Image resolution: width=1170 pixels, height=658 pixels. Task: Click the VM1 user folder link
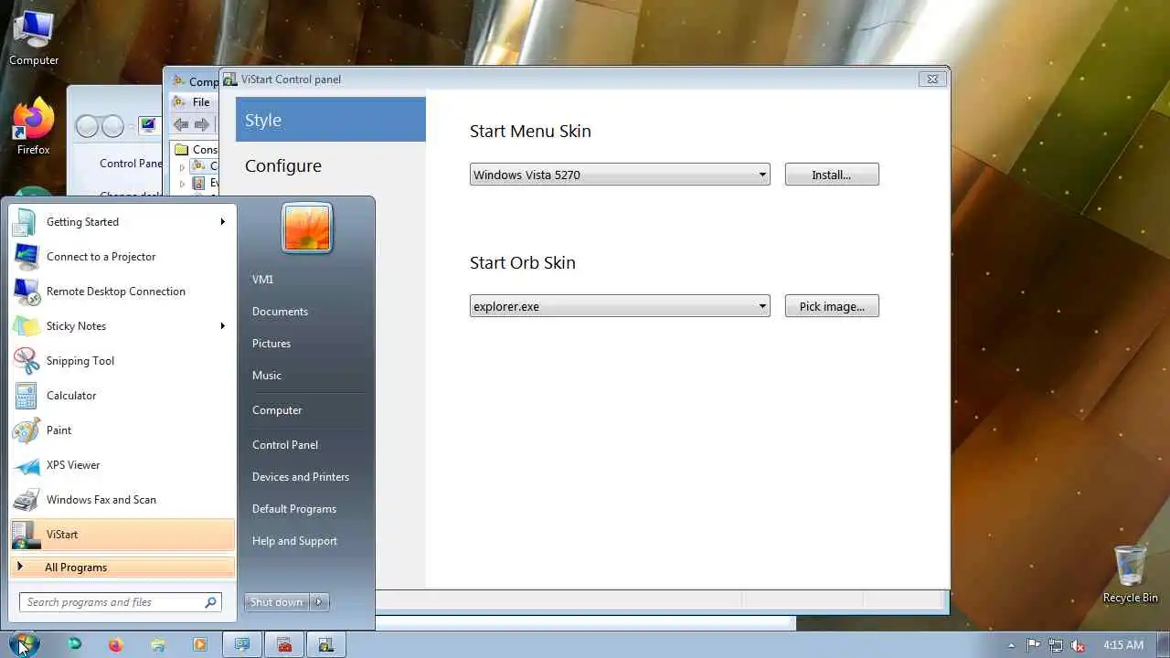pos(262,280)
